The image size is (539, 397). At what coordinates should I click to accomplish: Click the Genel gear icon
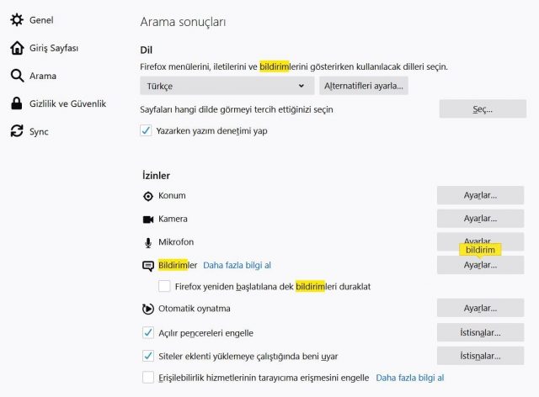tap(16, 19)
